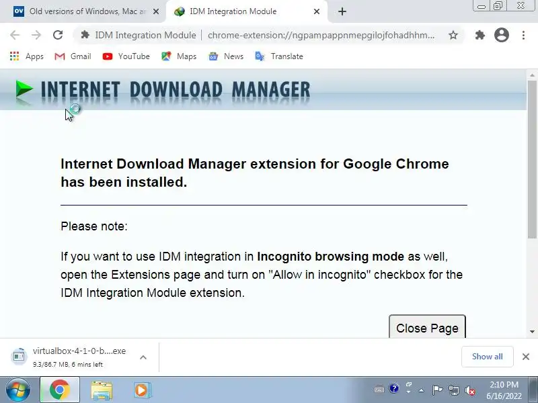This screenshot has width=538, height=403.
Task: Open Windows Start menu orb
Action: point(17,390)
